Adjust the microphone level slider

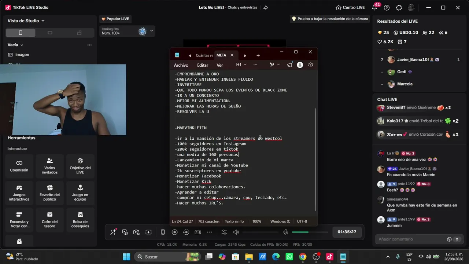tap(310, 232)
